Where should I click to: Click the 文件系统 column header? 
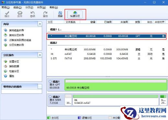[x=72, y=22]
